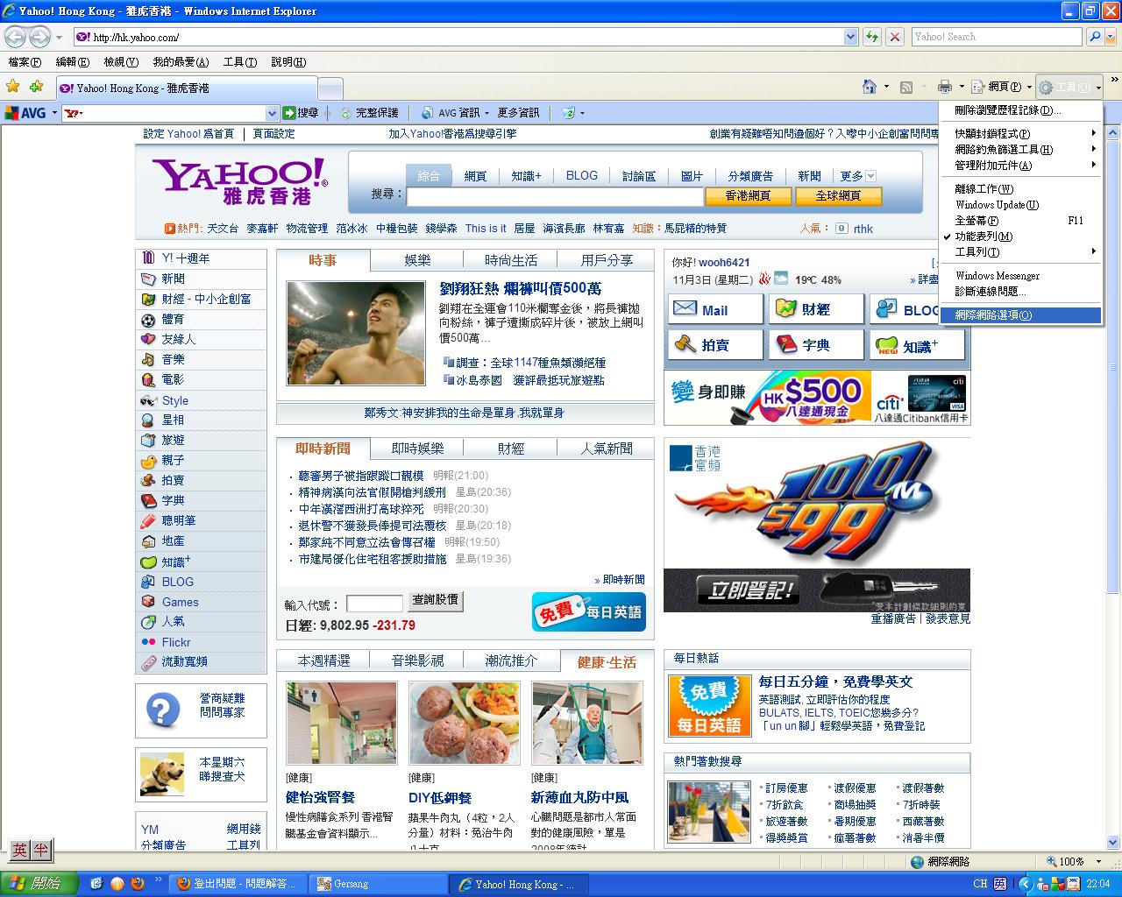The image size is (1122, 897).
Task: Open the 我的最愛 Favorites menu
Action: tap(181, 62)
